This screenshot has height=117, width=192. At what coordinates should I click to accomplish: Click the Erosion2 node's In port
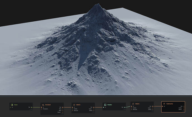tap(41, 107)
